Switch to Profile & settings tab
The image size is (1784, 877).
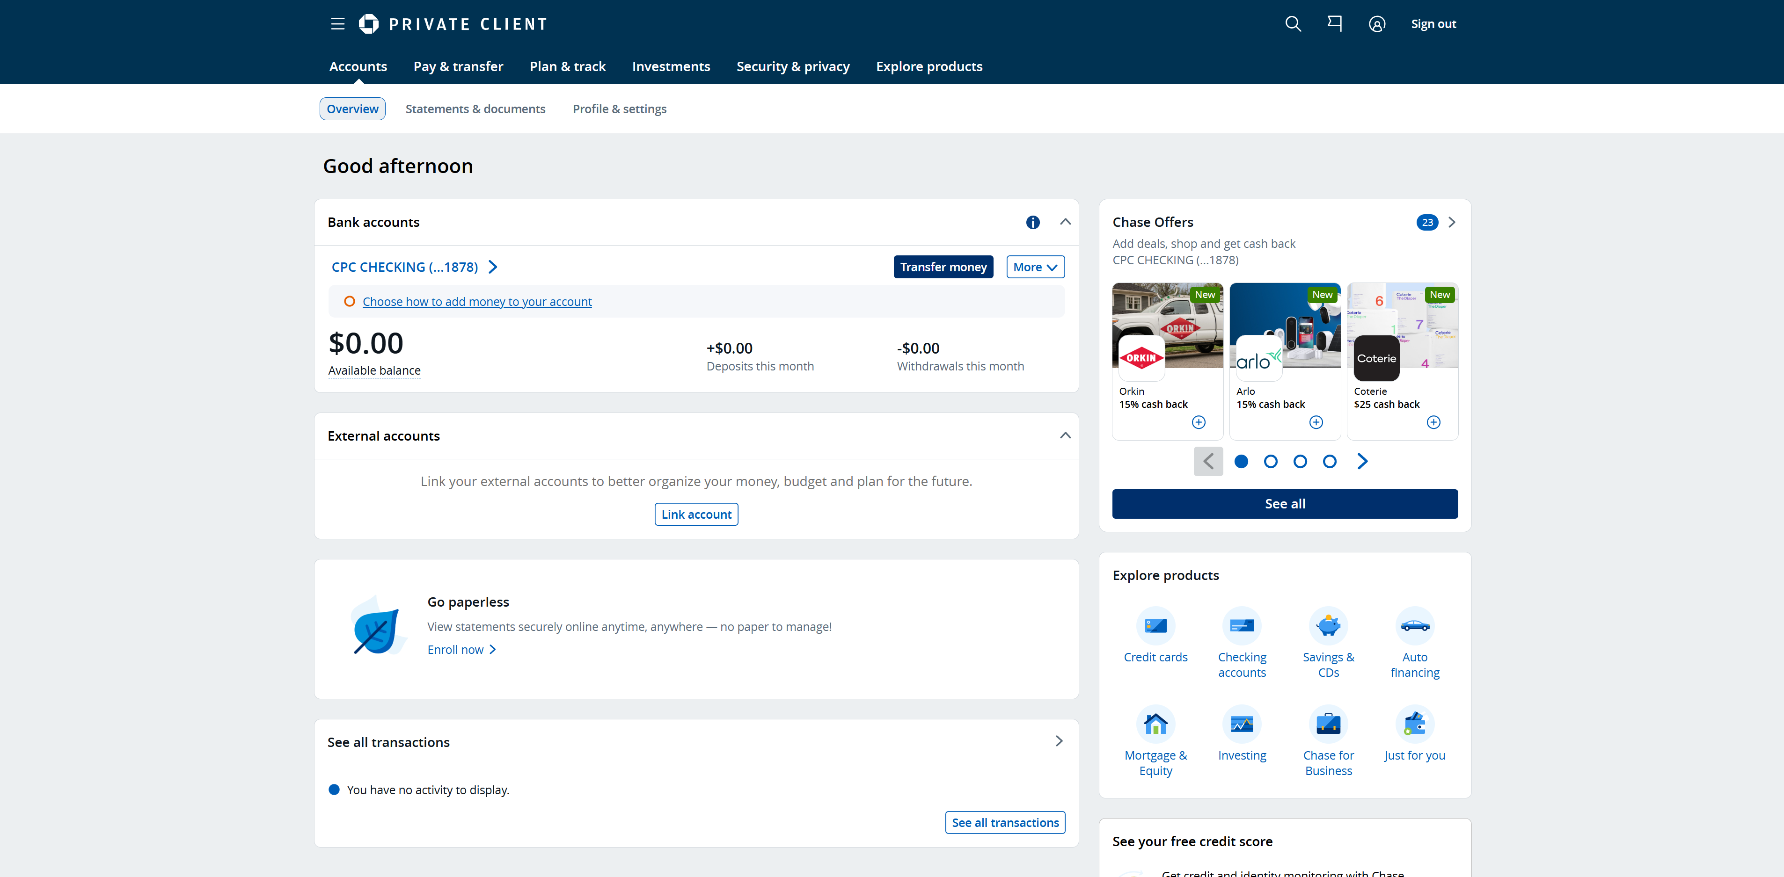pyautogui.click(x=619, y=109)
